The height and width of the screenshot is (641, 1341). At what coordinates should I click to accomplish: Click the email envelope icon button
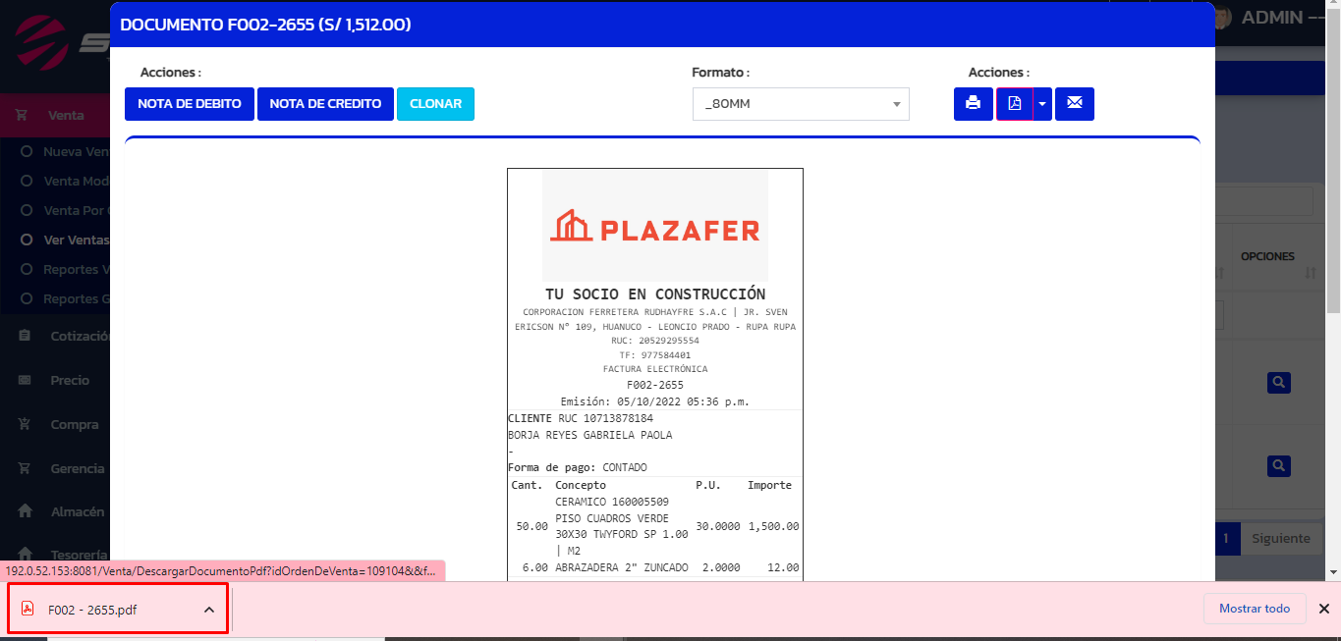[x=1075, y=104]
